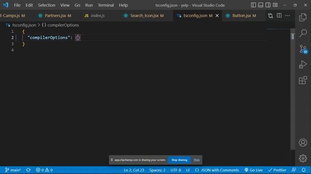
Task: Open the Selection menu
Action: pos(47,5)
